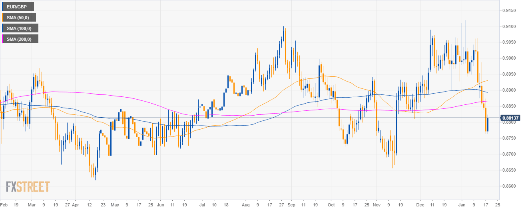Click the orange SMA 50 color marker

(x=3, y=17)
